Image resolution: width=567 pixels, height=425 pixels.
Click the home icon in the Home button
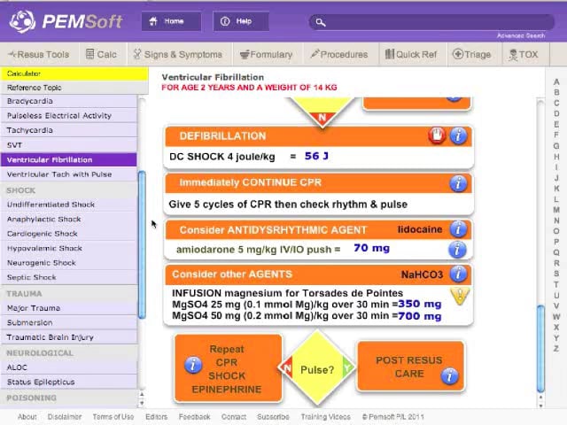(153, 21)
